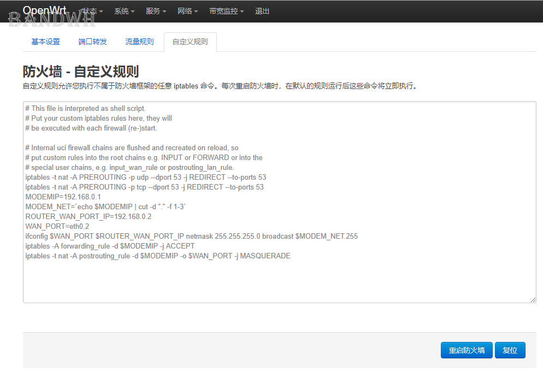Select the 自定义规则 tab
543x372 pixels.
coord(190,42)
